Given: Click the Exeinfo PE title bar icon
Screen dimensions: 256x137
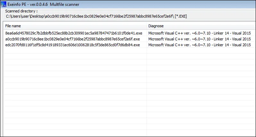Looking at the screenshot, I should 4,5.
